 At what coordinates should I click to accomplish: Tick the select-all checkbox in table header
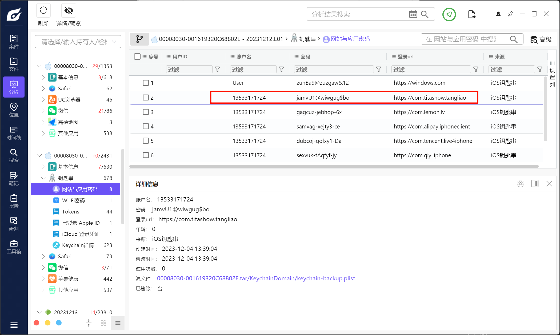[x=137, y=56]
